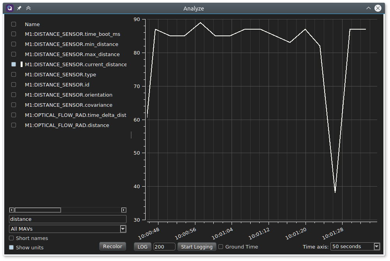Click the white color swatch beside current_distance

(x=22, y=64)
